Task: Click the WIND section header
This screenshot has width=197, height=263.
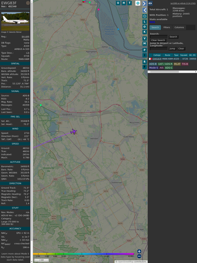Action: [15, 129]
